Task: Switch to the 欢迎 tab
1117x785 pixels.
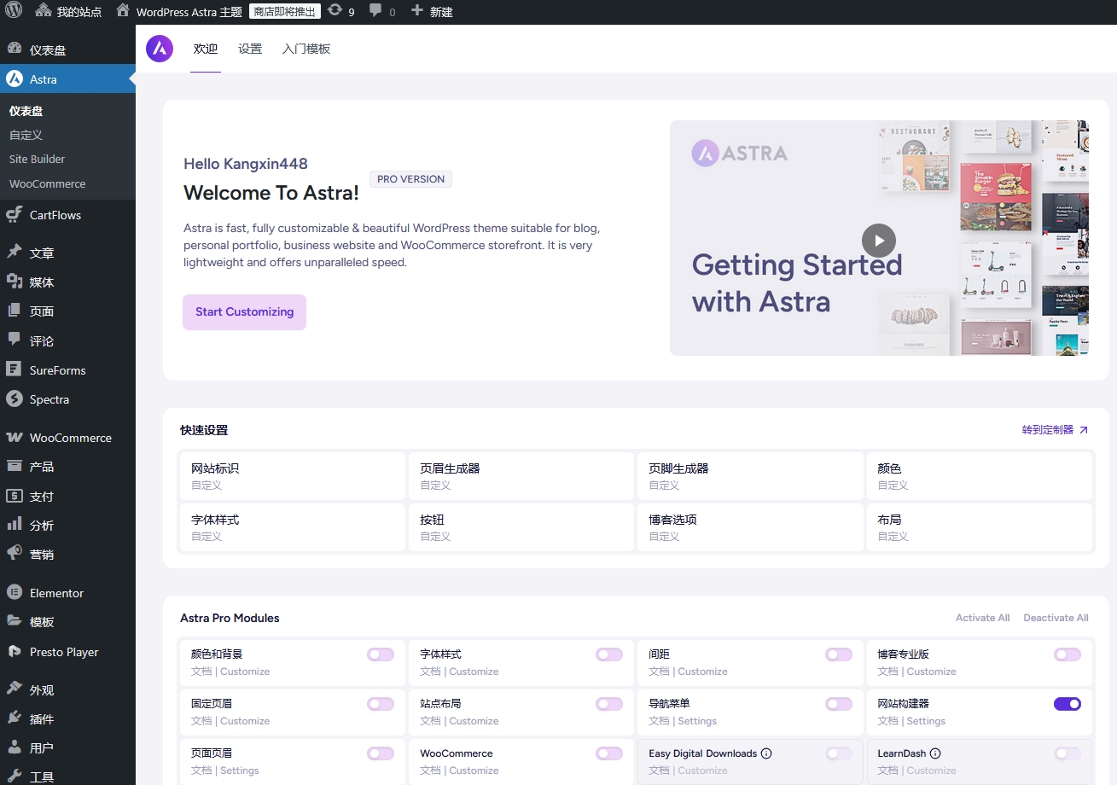Action: [x=206, y=49]
